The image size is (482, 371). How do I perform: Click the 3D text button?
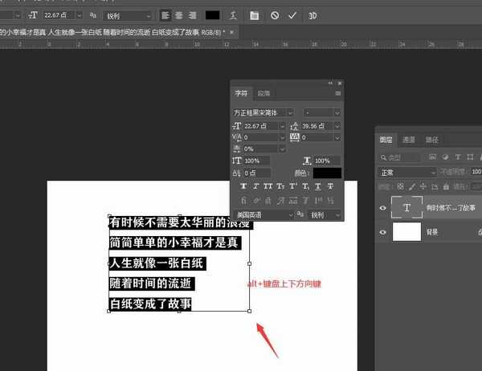click(312, 15)
